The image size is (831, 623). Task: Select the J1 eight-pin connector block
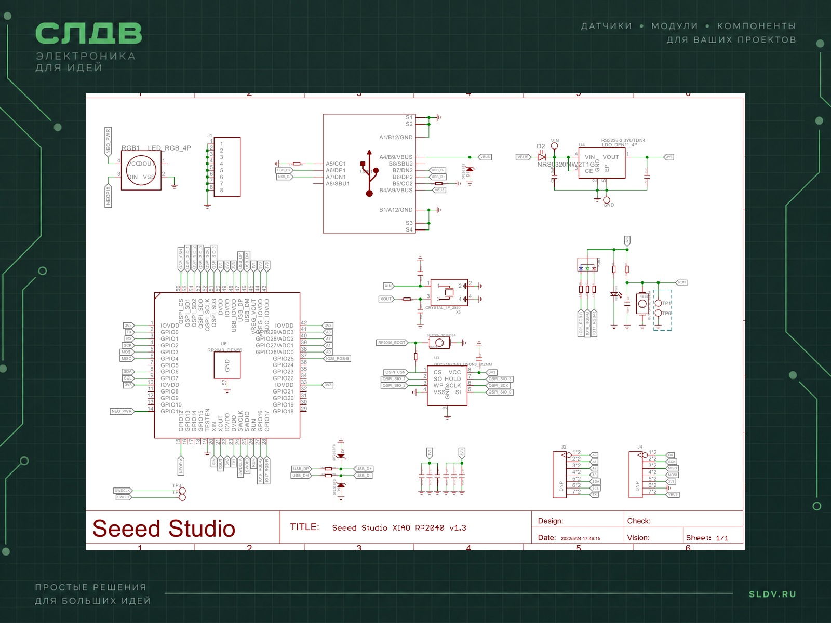227,167
